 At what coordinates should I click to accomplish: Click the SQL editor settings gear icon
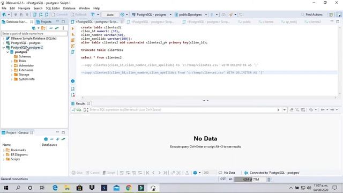tap(73, 81)
